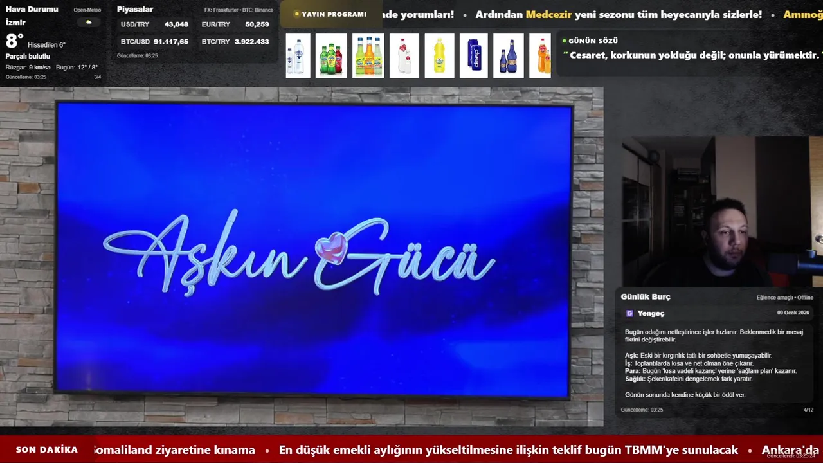
Task: Click the purple Yengeç zodiac icon
Action: pyautogui.click(x=629, y=313)
